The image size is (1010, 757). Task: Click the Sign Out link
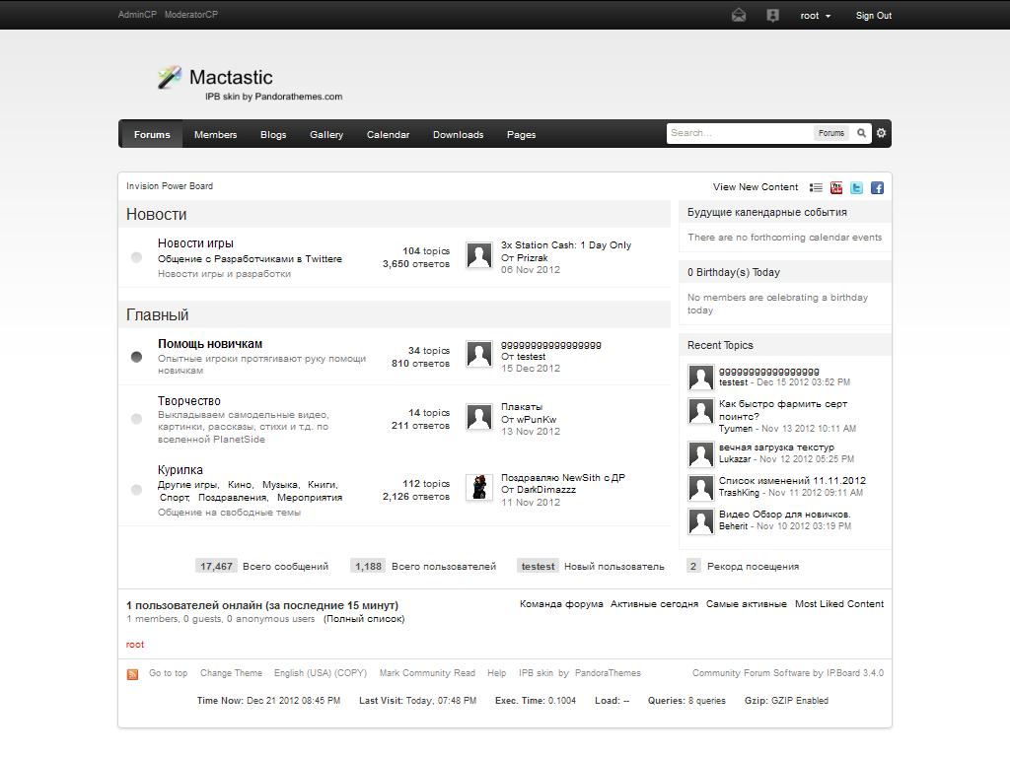click(873, 16)
